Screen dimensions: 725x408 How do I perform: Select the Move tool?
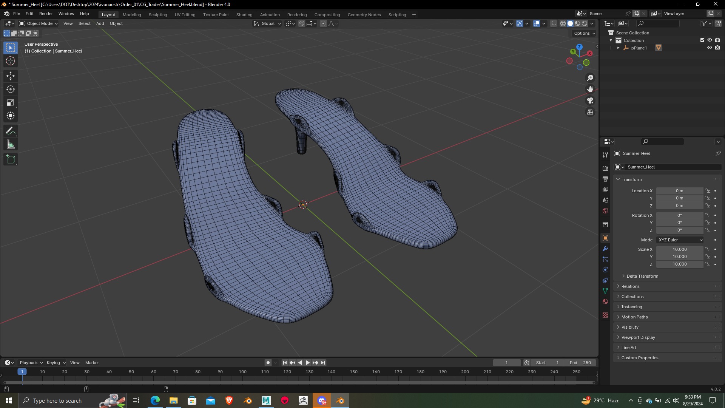(11, 76)
